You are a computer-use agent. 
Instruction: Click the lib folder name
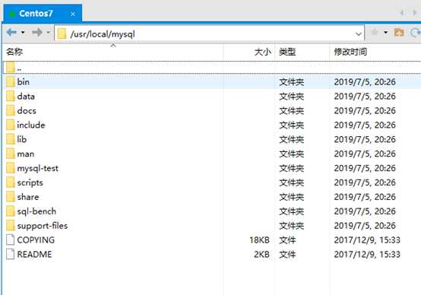pyautogui.click(x=22, y=139)
